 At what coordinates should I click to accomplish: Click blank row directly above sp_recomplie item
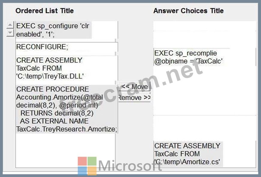point(205,40)
